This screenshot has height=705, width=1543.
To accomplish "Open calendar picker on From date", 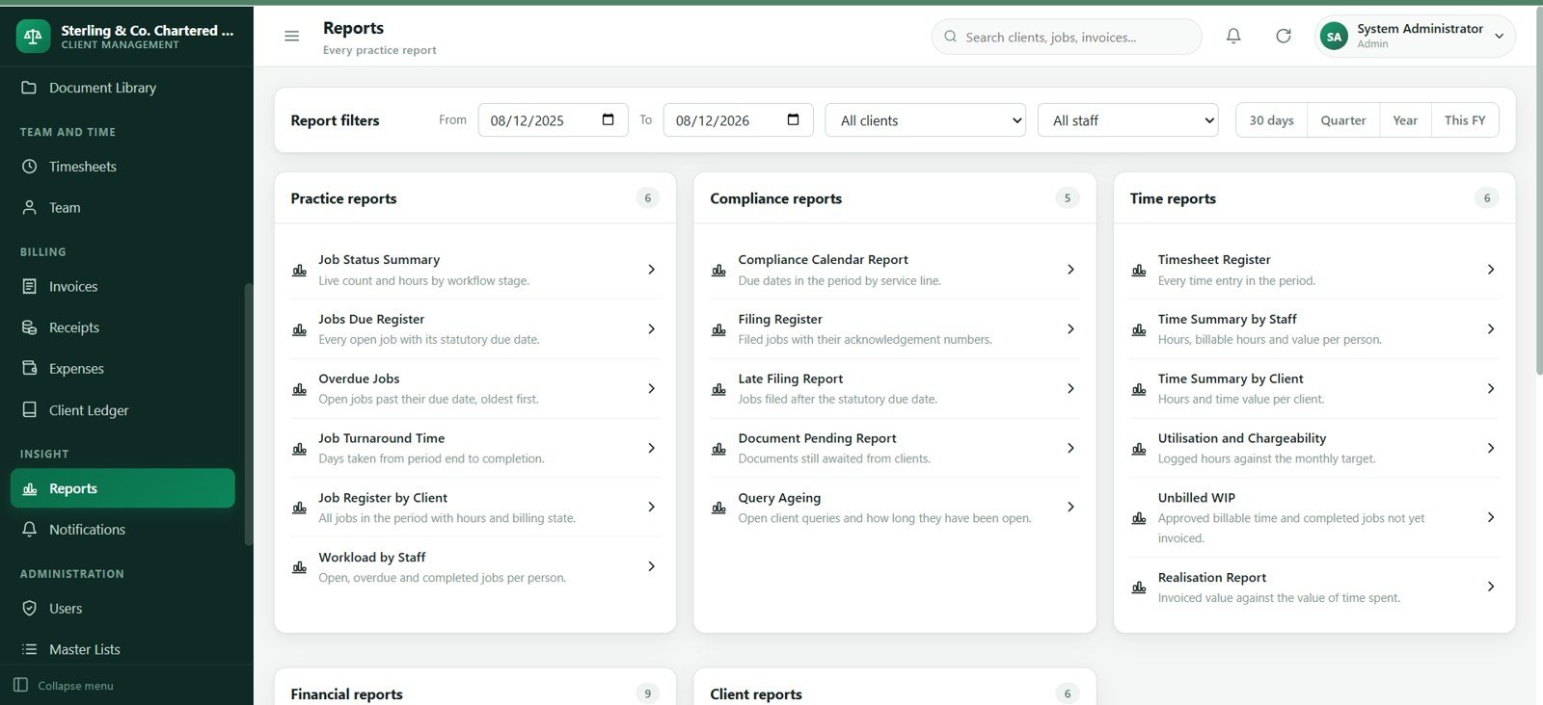I will tap(609, 119).
